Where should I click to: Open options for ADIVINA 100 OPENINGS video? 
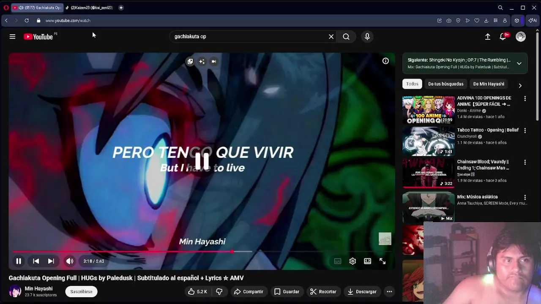(x=525, y=99)
